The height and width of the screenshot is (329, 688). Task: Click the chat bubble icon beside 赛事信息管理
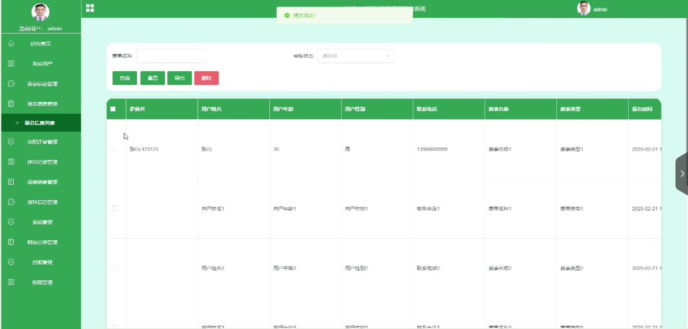pos(11,84)
